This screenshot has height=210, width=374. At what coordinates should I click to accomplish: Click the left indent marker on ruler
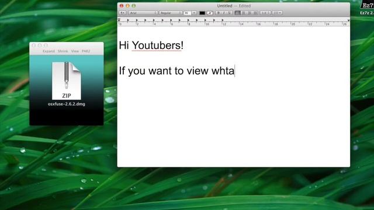click(119, 21)
